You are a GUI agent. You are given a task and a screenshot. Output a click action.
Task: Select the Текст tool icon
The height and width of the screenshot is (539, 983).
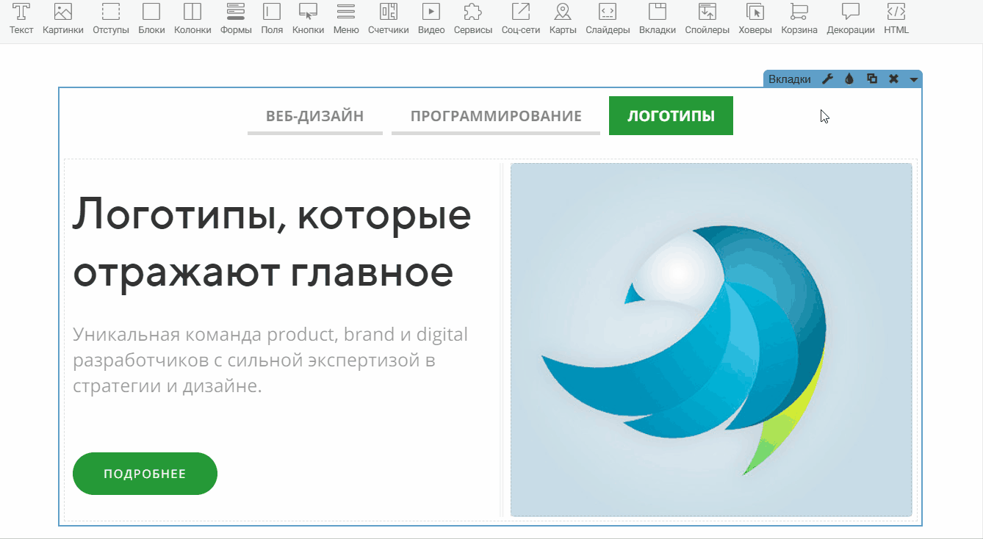(21, 12)
